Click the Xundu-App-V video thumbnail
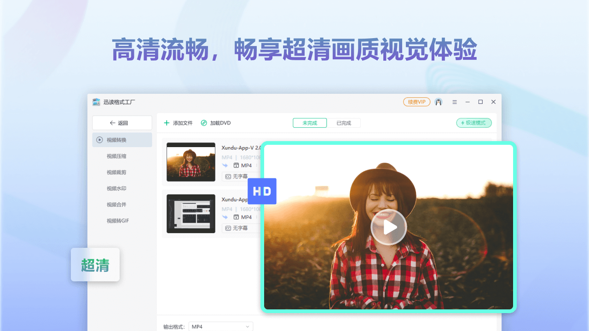 pos(191,162)
